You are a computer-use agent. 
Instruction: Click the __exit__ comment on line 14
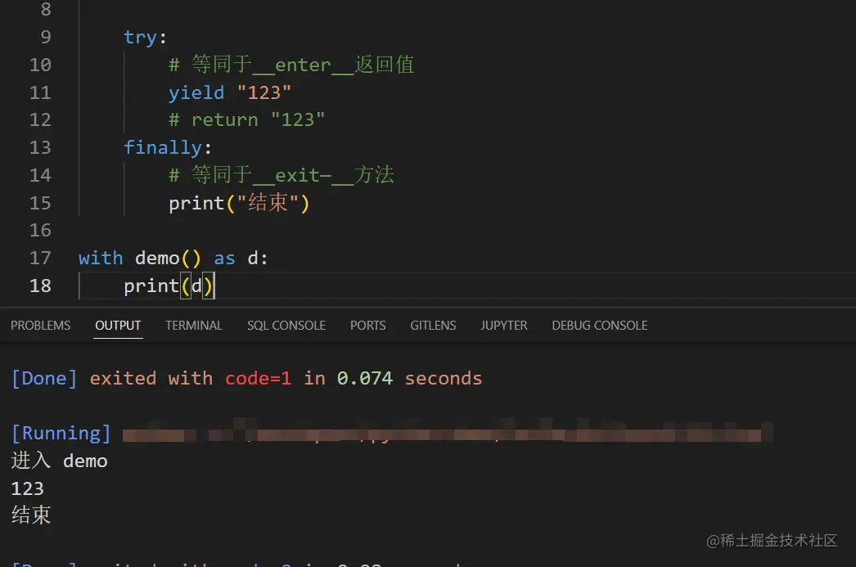click(x=282, y=175)
